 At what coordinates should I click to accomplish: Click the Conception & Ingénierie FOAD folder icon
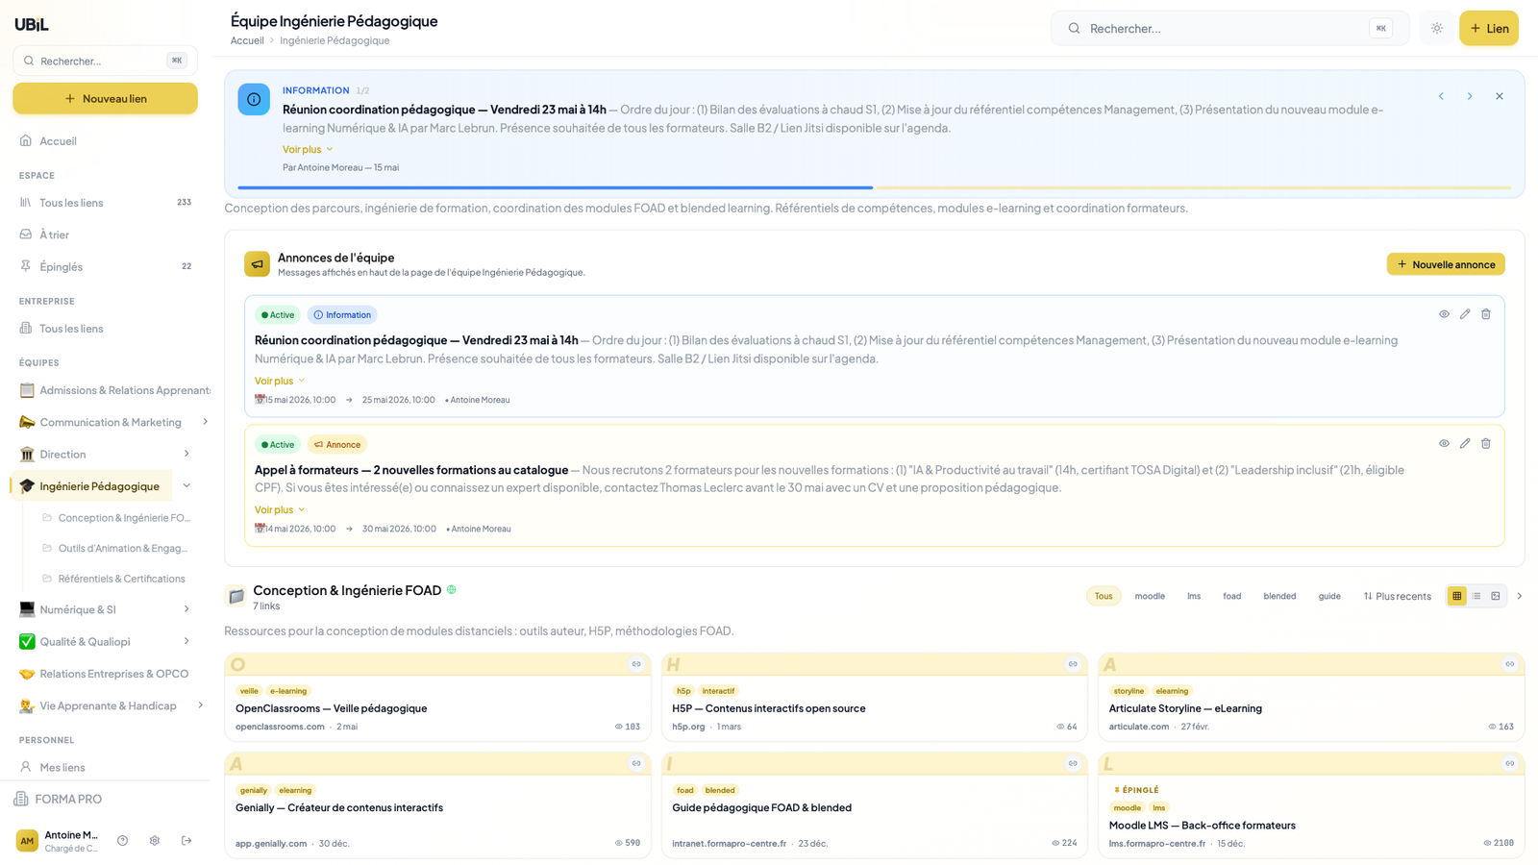pyautogui.click(x=236, y=597)
